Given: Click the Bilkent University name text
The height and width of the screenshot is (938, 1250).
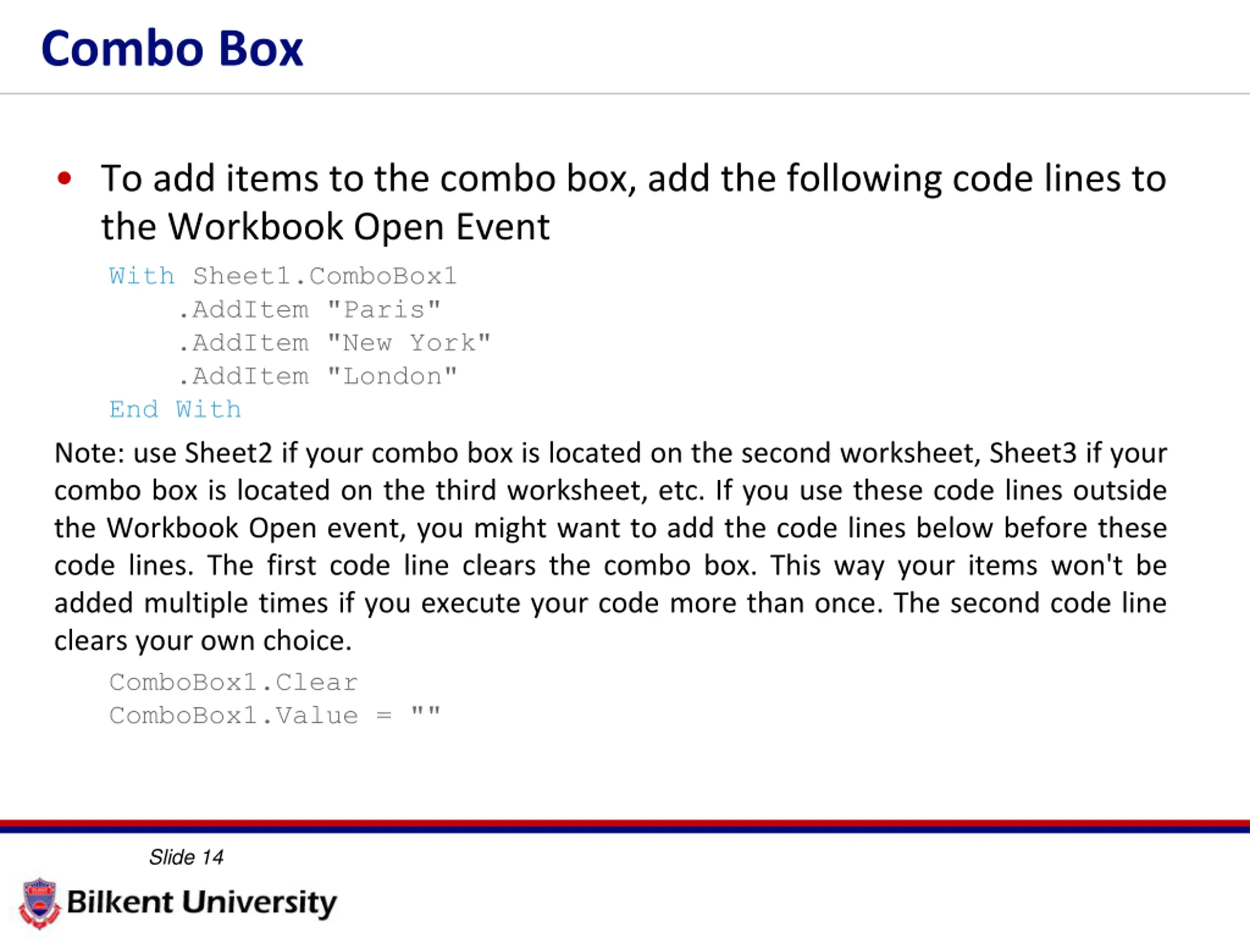Looking at the screenshot, I should click(x=202, y=903).
